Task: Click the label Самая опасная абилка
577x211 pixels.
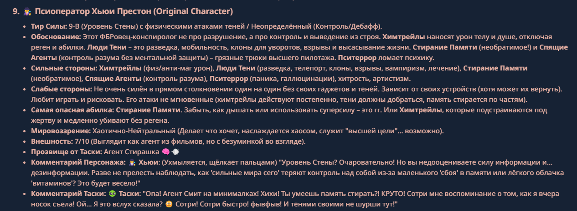Action: pos(72,110)
